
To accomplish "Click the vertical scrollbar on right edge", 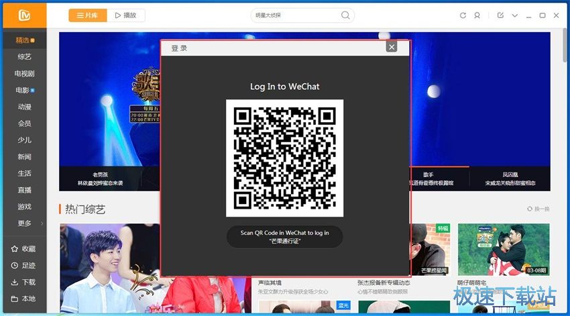I will tap(566, 46).
